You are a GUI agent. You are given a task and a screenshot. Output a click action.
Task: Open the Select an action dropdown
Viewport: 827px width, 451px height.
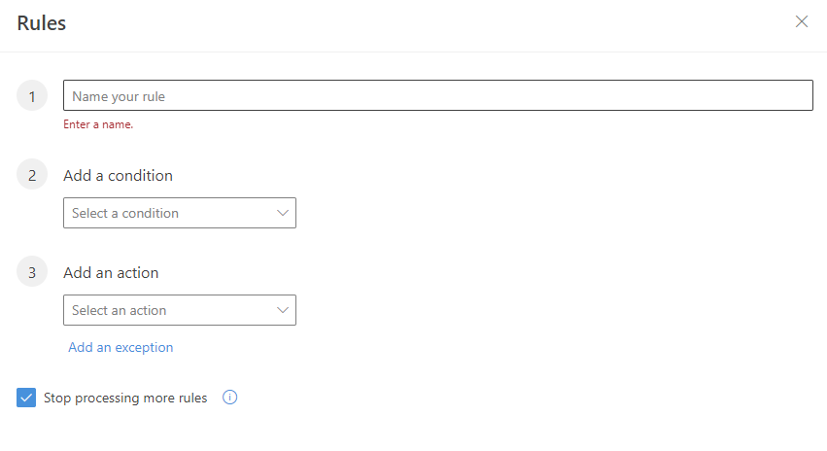pos(180,310)
